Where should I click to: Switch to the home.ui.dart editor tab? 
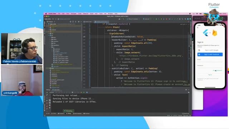tap(88, 21)
